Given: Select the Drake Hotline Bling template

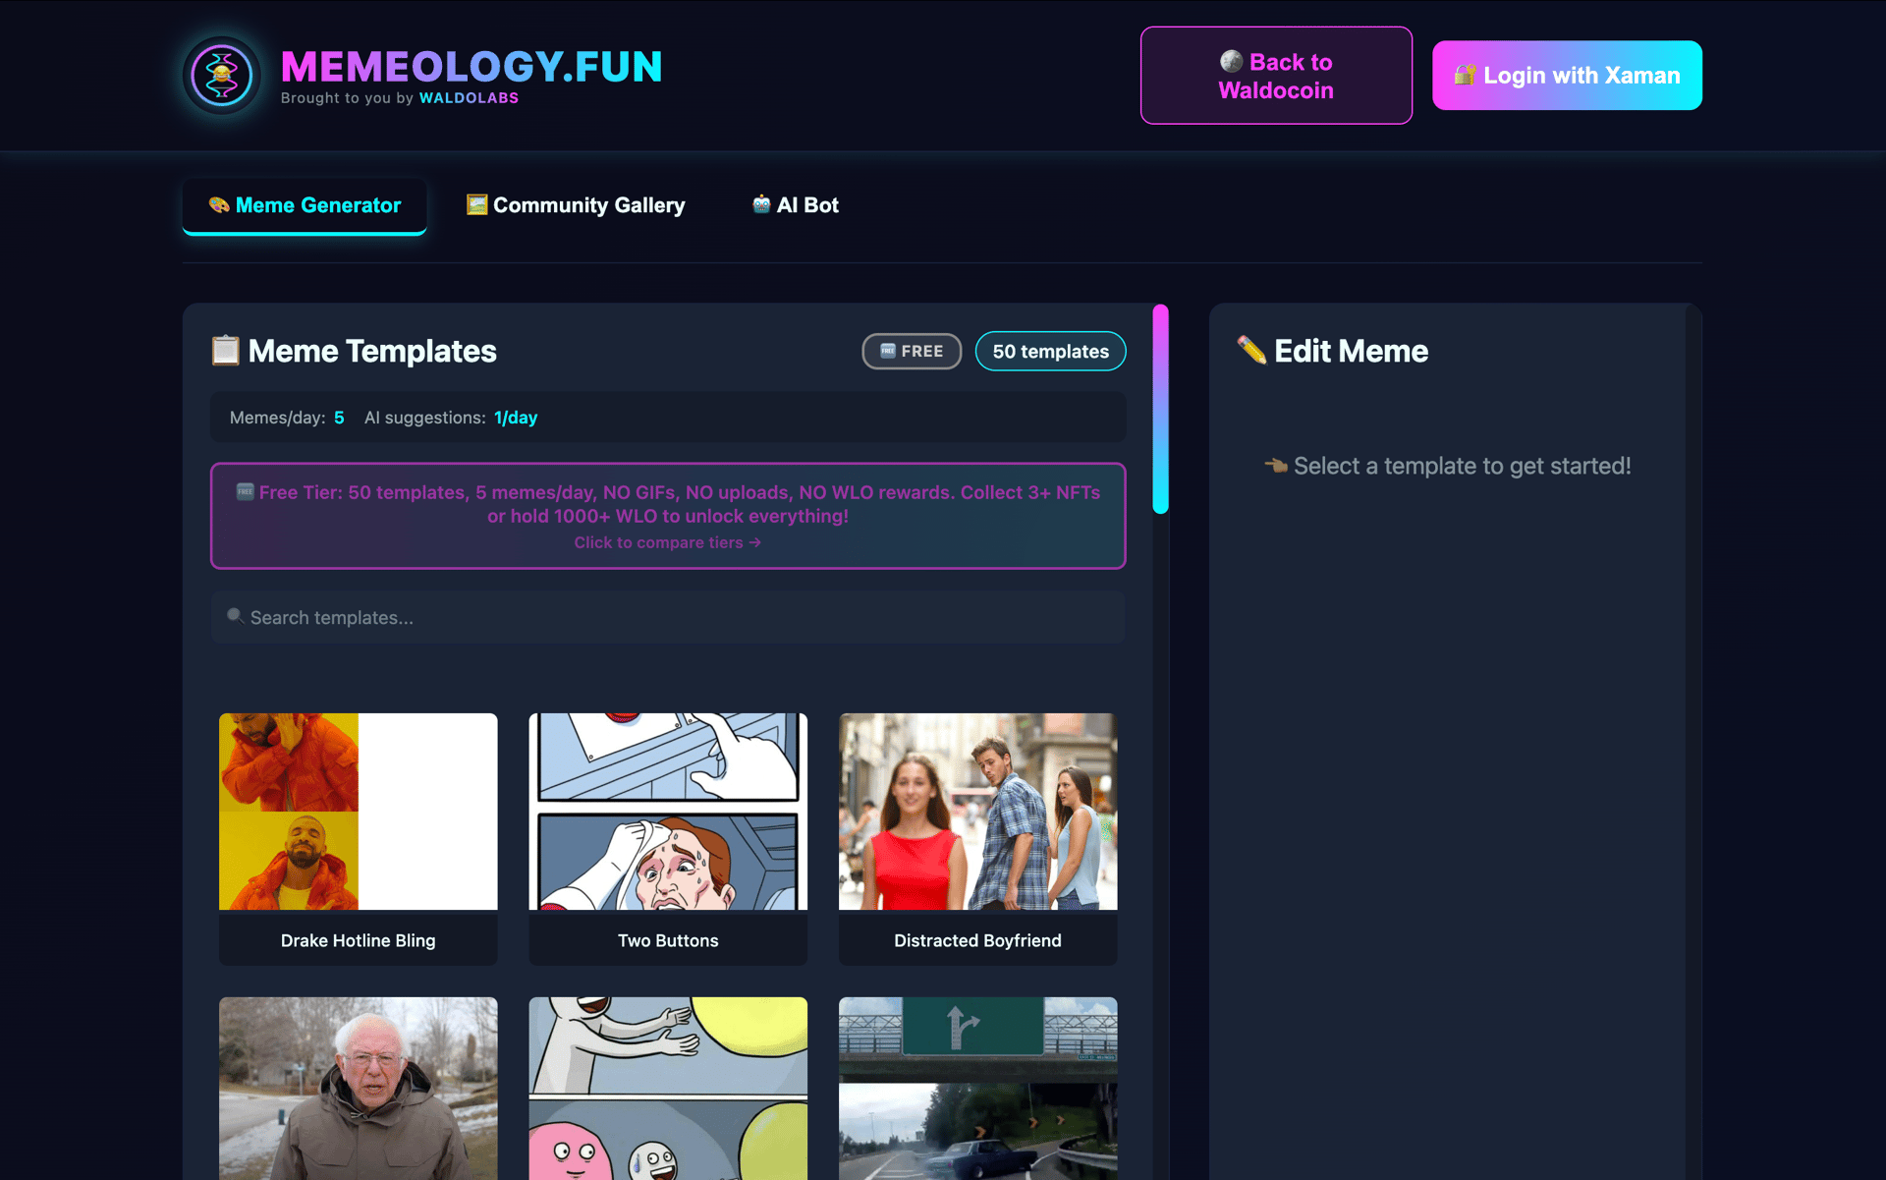Looking at the screenshot, I should pyautogui.click(x=358, y=838).
